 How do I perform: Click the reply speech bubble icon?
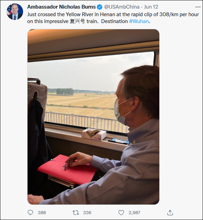(30, 212)
